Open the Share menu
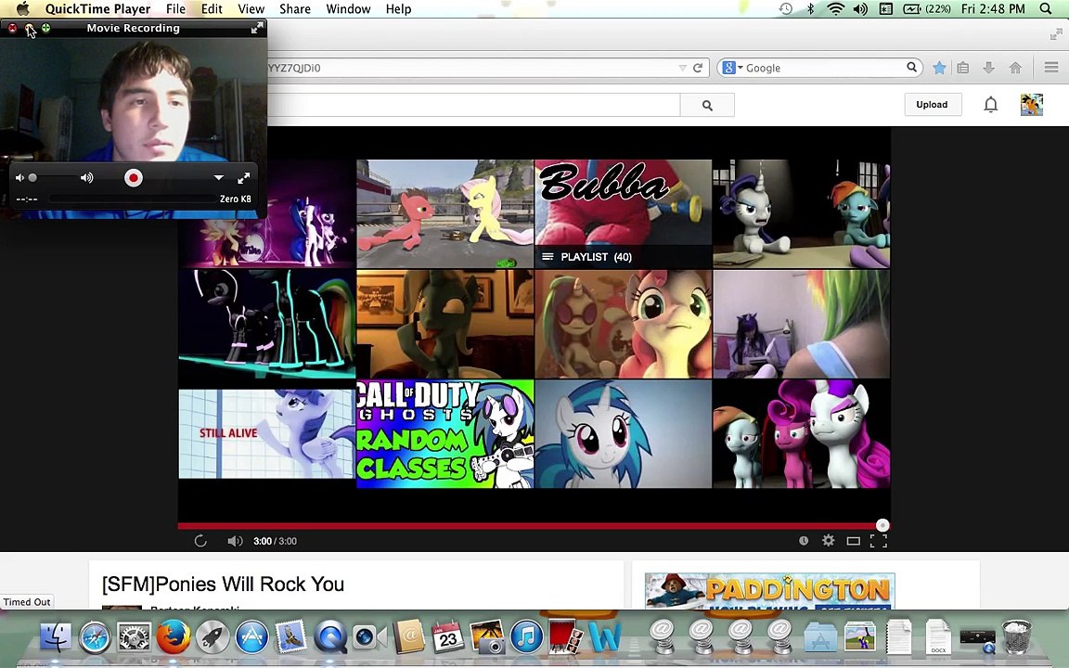Image resolution: width=1069 pixels, height=668 pixels. coord(295,9)
